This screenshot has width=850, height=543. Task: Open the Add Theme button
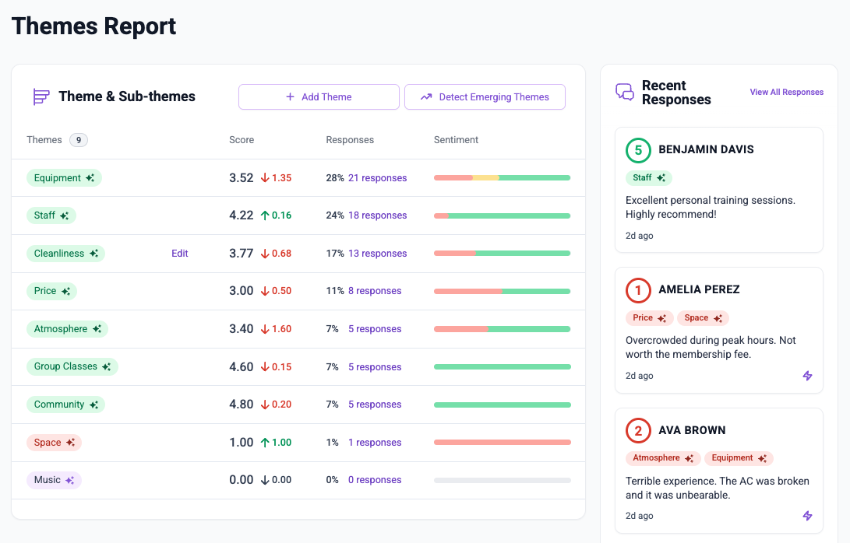click(x=319, y=97)
